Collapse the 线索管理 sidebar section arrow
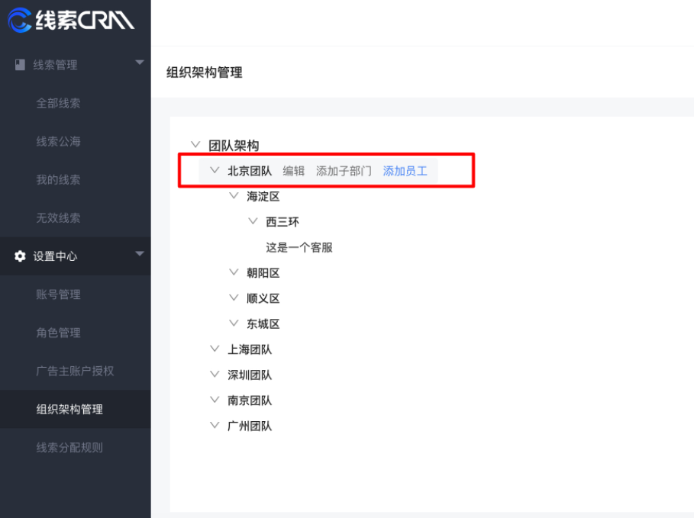Screen dimensions: 694x518 coord(140,64)
